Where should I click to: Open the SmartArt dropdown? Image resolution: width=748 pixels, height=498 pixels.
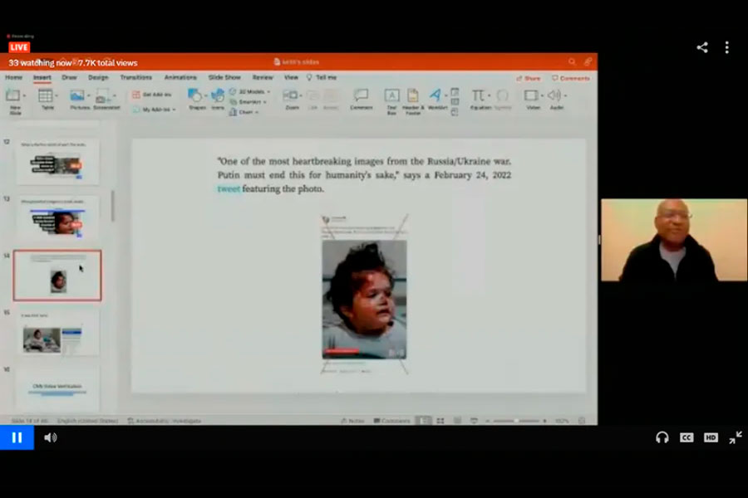click(x=248, y=102)
